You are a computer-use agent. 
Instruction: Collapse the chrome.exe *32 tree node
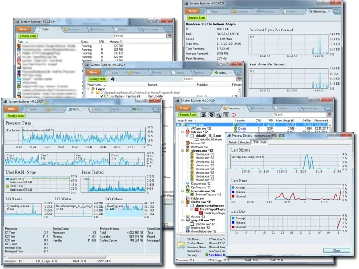point(183,151)
